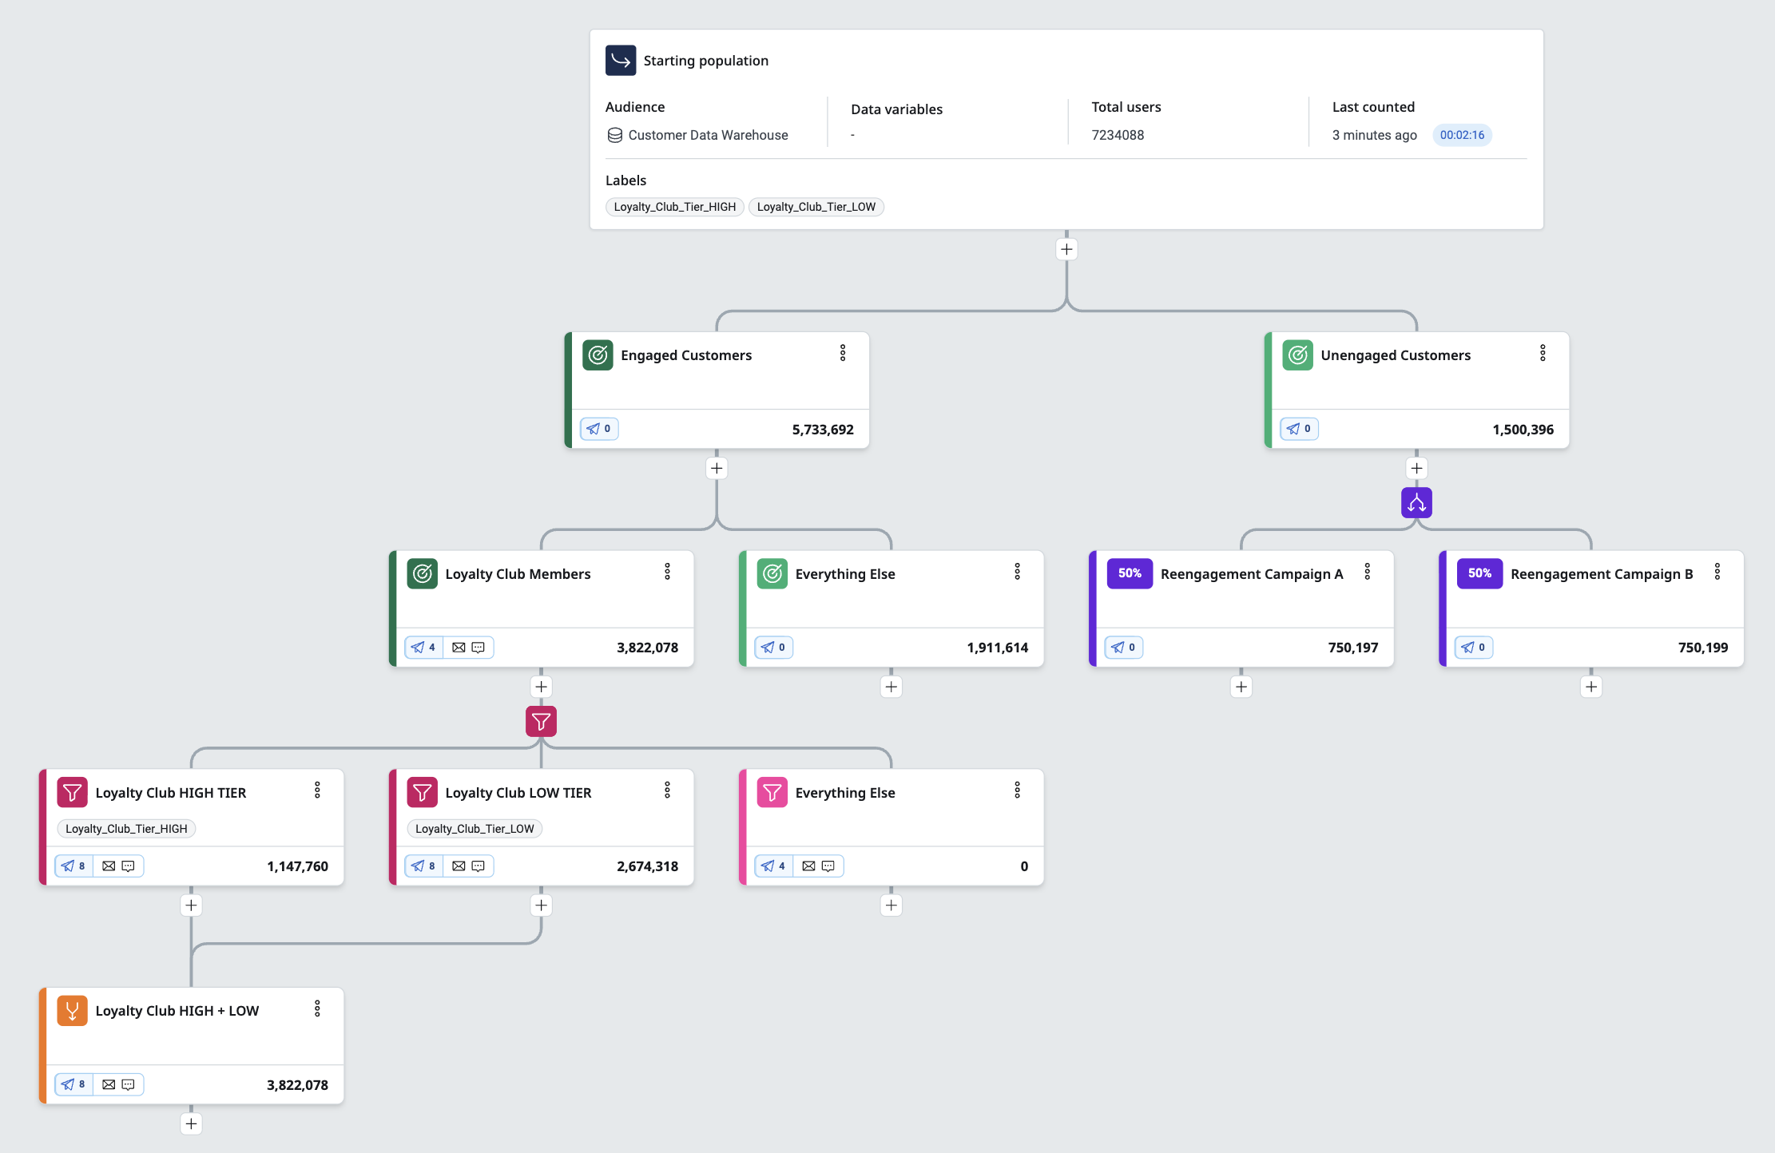Screen dimensions: 1775x1153
Task: Click the orange merge icon on Loyalty Club HIGH + LOW
Action: click(72, 1011)
